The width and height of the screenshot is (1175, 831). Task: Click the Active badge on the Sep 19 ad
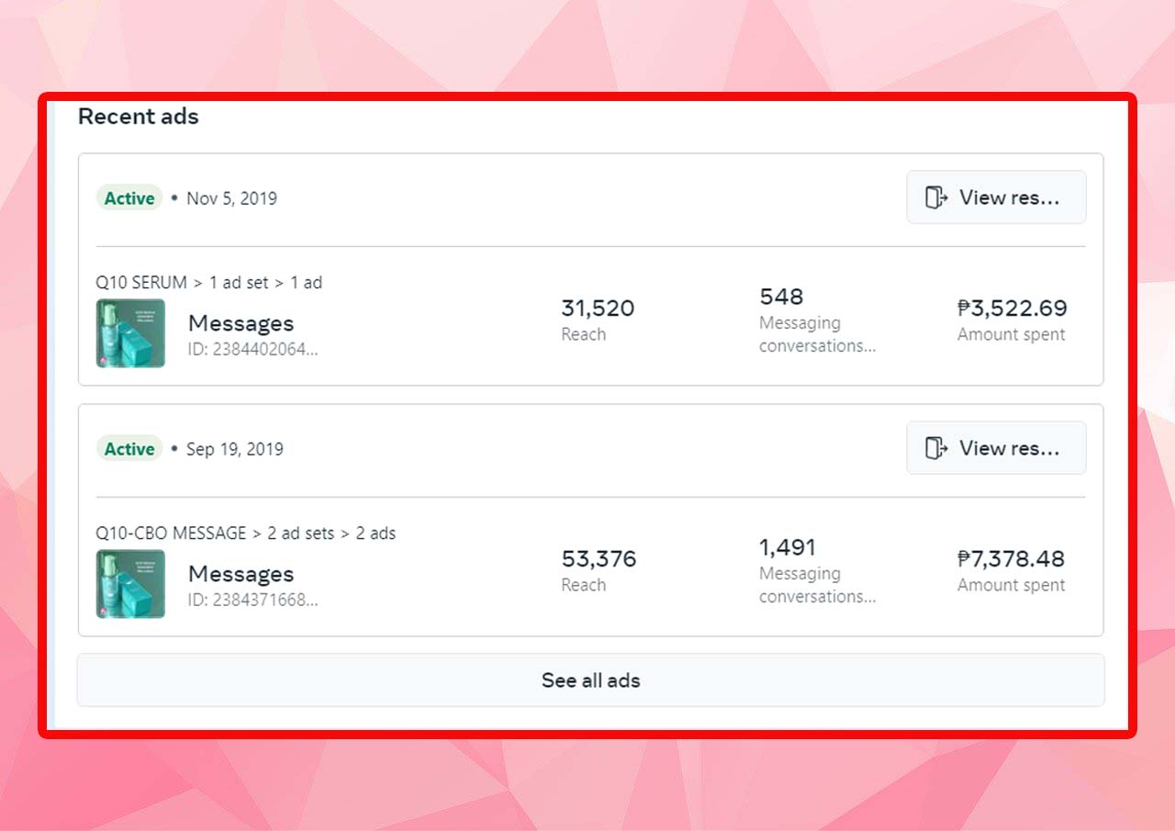[x=129, y=449]
